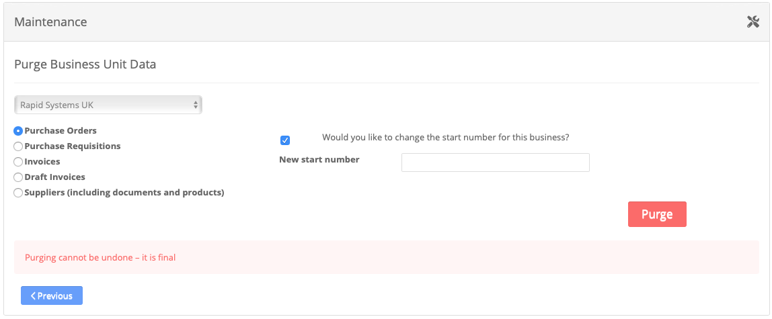The width and height of the screenshot is (772, 319).
Task: Go back with the Previous button
Action: pyautogui.click(x=52, y=296)
